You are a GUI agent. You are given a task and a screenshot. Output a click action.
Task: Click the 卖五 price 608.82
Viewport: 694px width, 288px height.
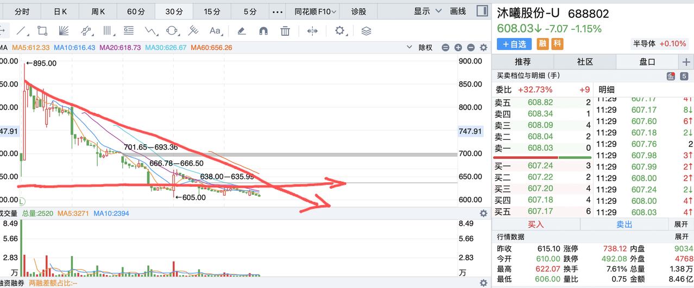tap(540, 102)
